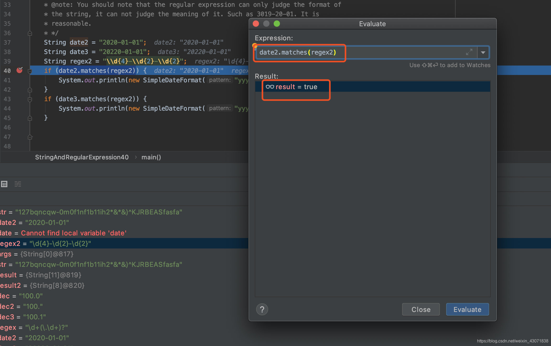This screenshot has height=346, width=551.
Task: Click the table view icon in debug panel
Action: coord(4,184)
